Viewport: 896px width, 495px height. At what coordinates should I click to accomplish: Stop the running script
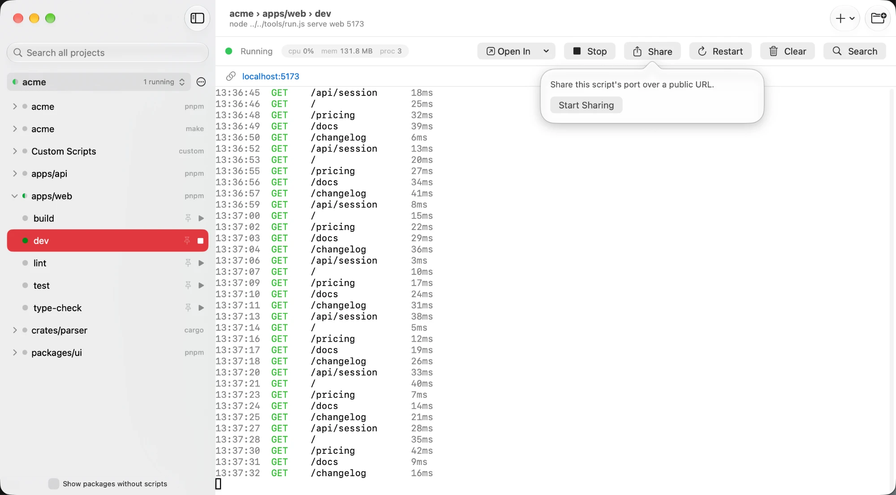click(x=590, y=51)
